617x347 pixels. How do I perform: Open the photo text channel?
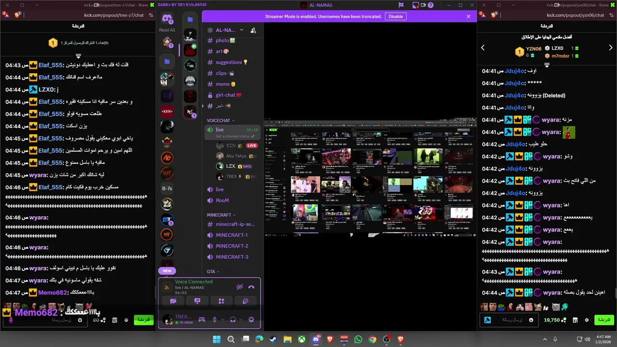click(x=233, y=40)
